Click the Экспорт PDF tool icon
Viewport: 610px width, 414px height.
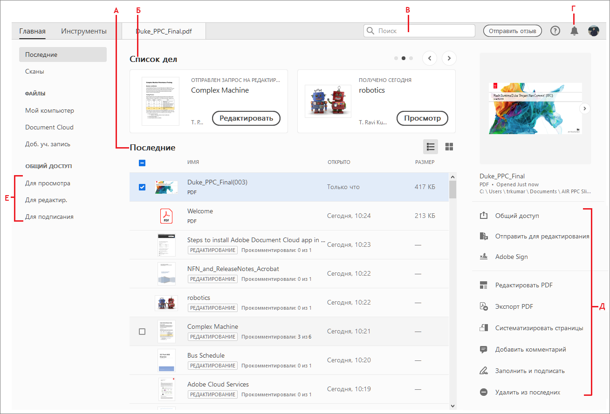click(484, 306)
